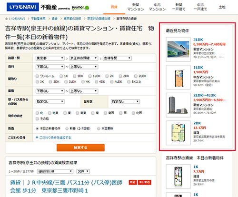Viewport: 238px width, 197px height.
Task: Follow the 不動産検索 breadcrumb link
Action: click(38, 19)
